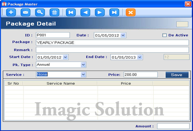Open the Start Date dropdown arrow
Image resolution: width=193 pixels, height=131 pixels.
pos(65,57)
